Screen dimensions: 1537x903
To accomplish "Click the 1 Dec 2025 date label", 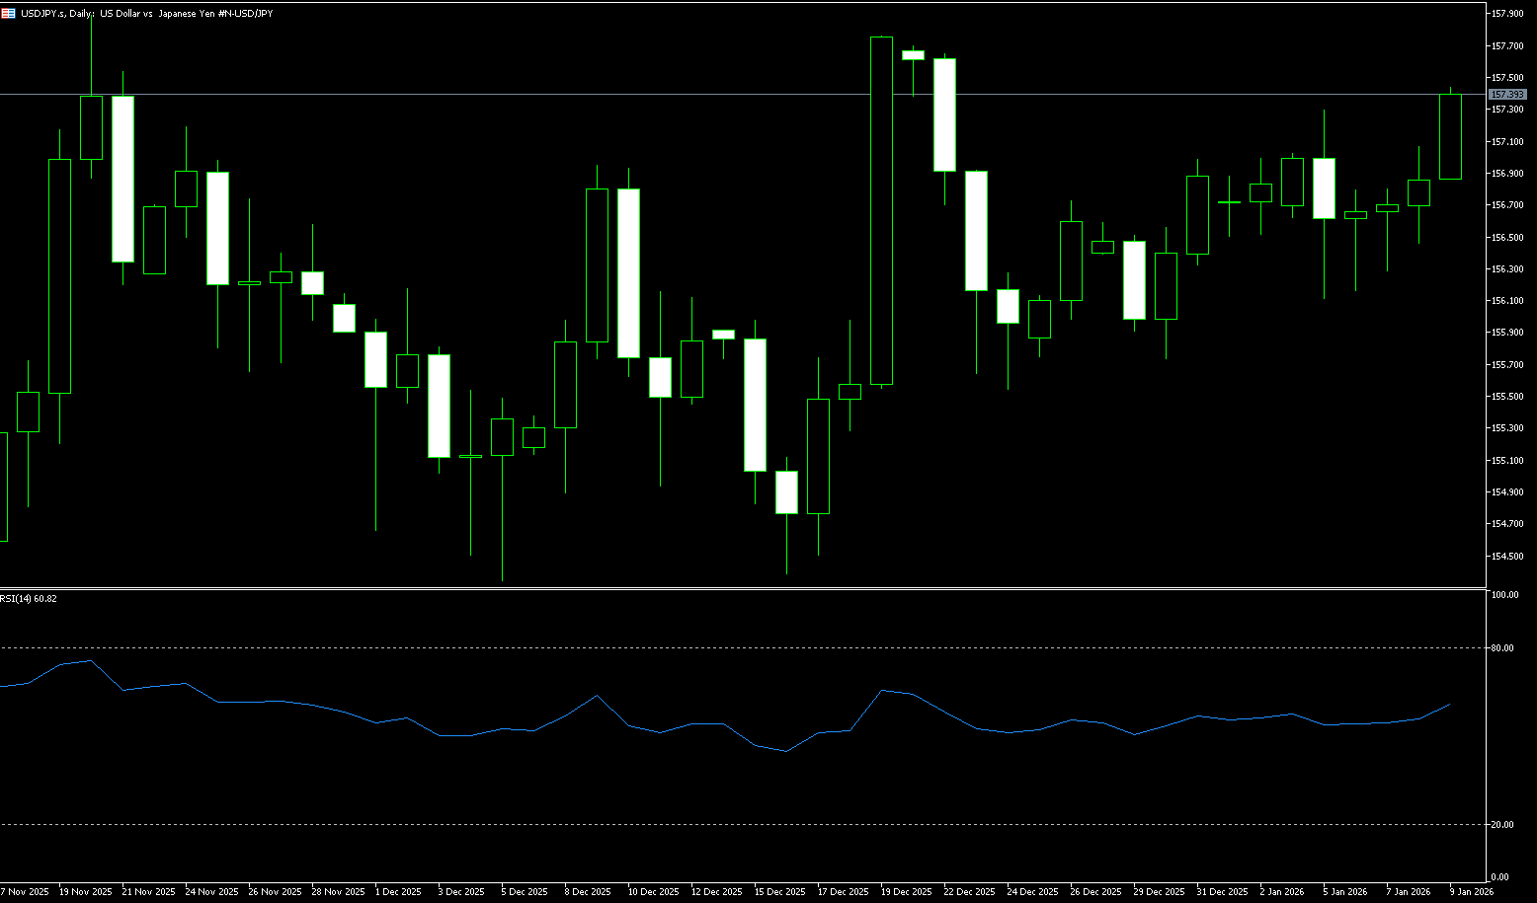I will (398, 892).
